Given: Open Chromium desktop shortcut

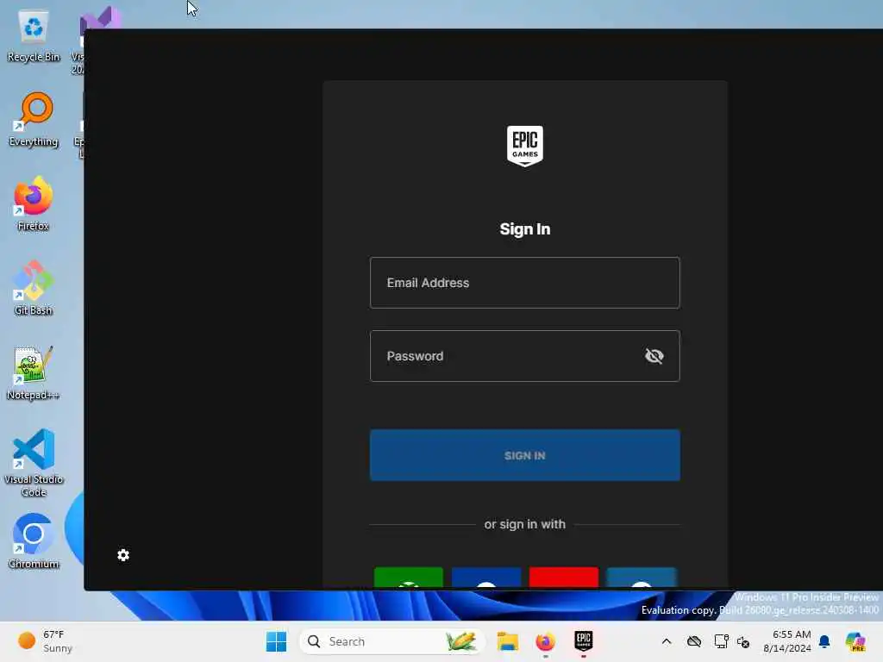Looking at the screenshot, I should tap(34, 541).
